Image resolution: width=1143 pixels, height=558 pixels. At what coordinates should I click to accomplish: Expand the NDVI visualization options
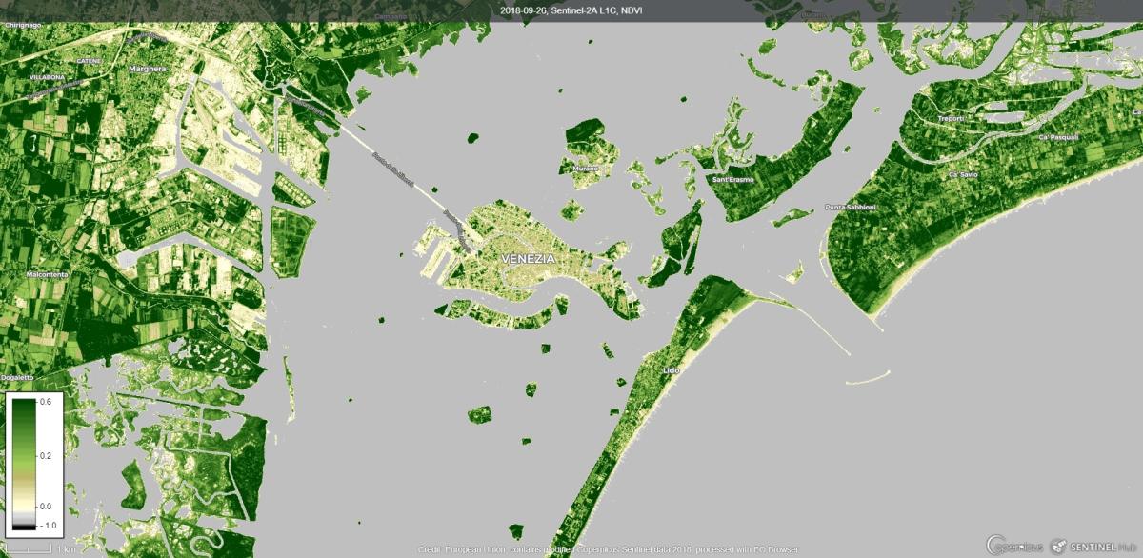click(633, 10)
